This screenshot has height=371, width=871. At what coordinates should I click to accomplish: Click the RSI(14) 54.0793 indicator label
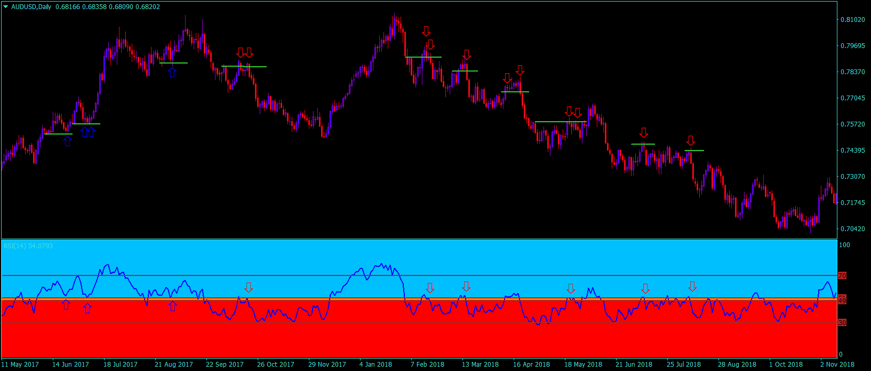pyautogui.click(x=29, y=246)
